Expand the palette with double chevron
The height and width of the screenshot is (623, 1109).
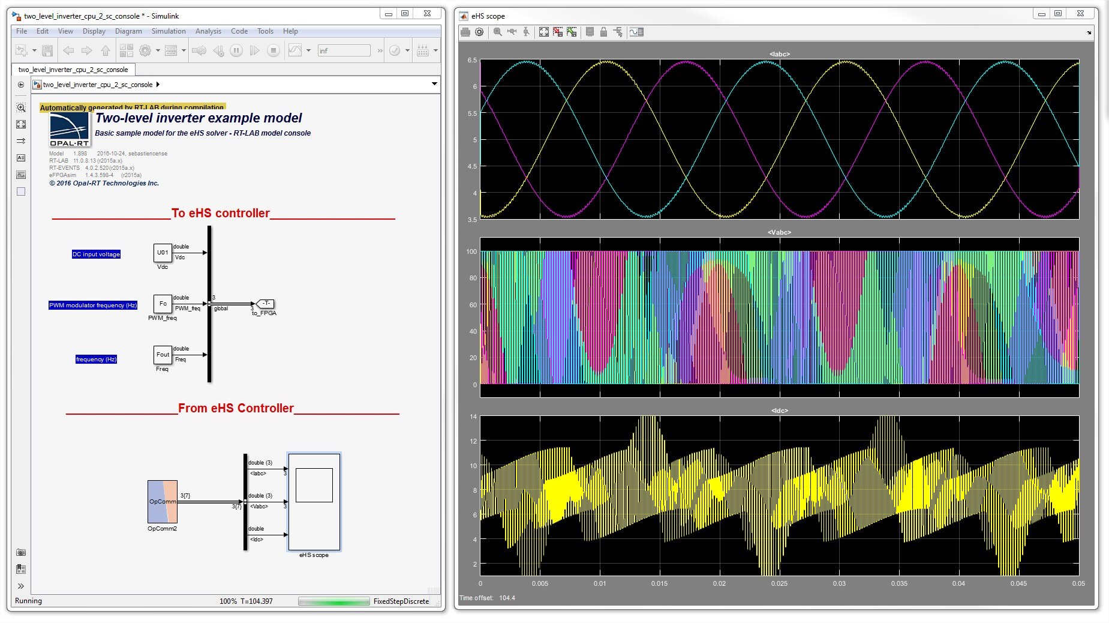(21, 586)
